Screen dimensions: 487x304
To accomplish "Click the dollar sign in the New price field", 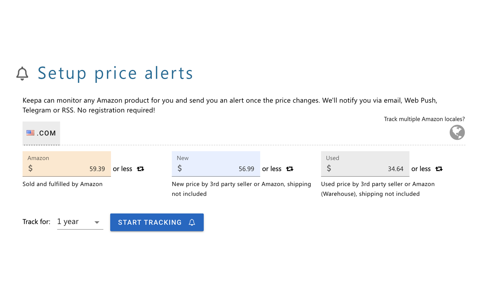I will 179,169.
